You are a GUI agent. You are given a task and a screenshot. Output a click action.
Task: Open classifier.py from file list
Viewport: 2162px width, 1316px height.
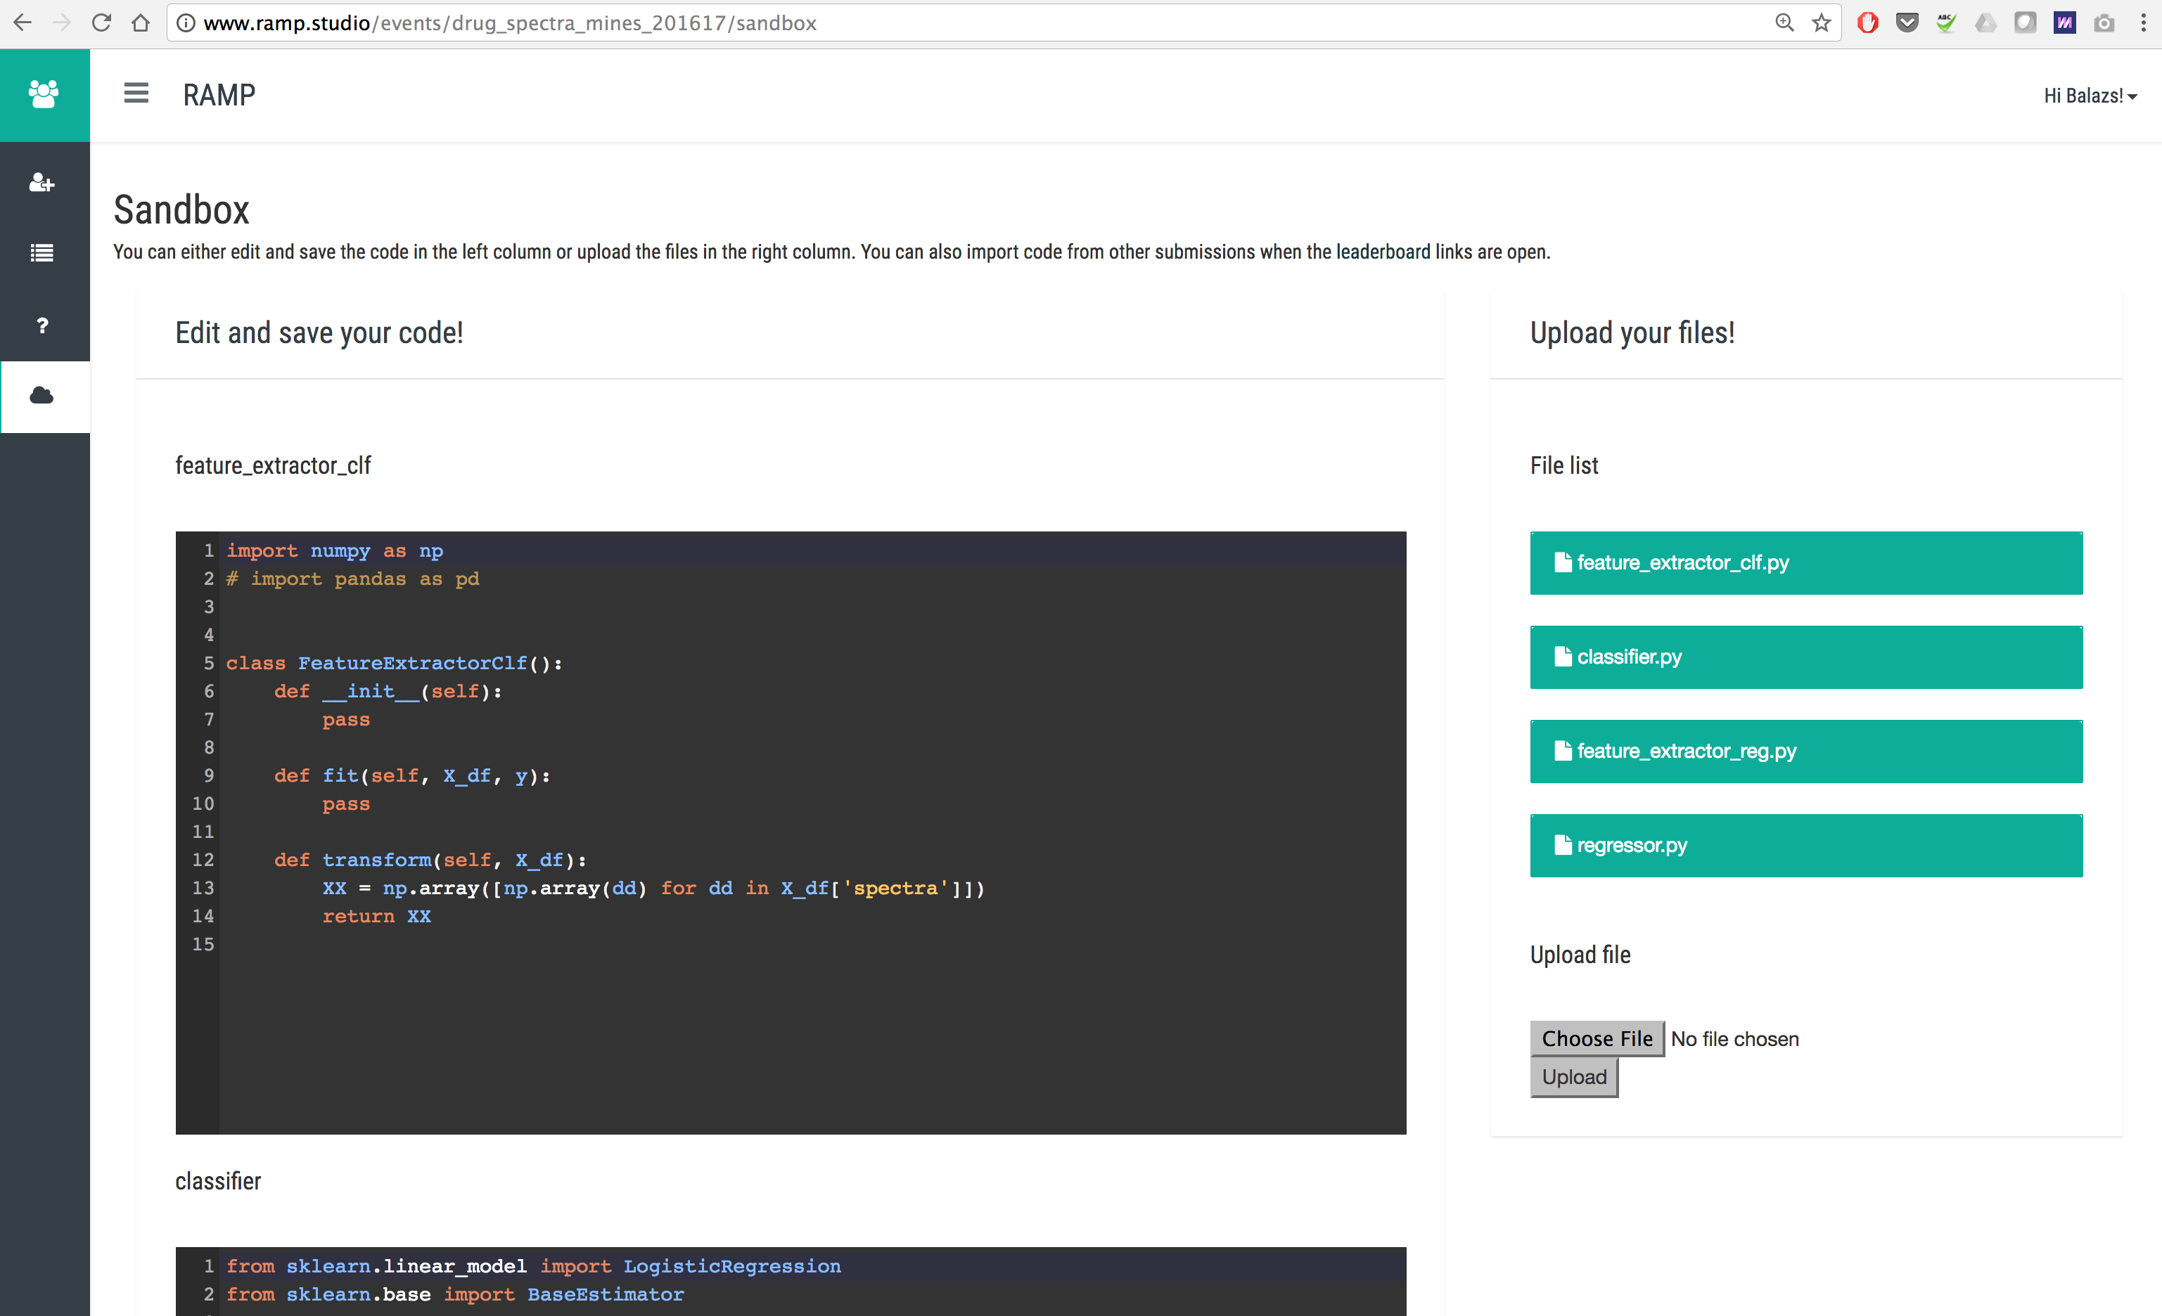tap(1805, 657)
